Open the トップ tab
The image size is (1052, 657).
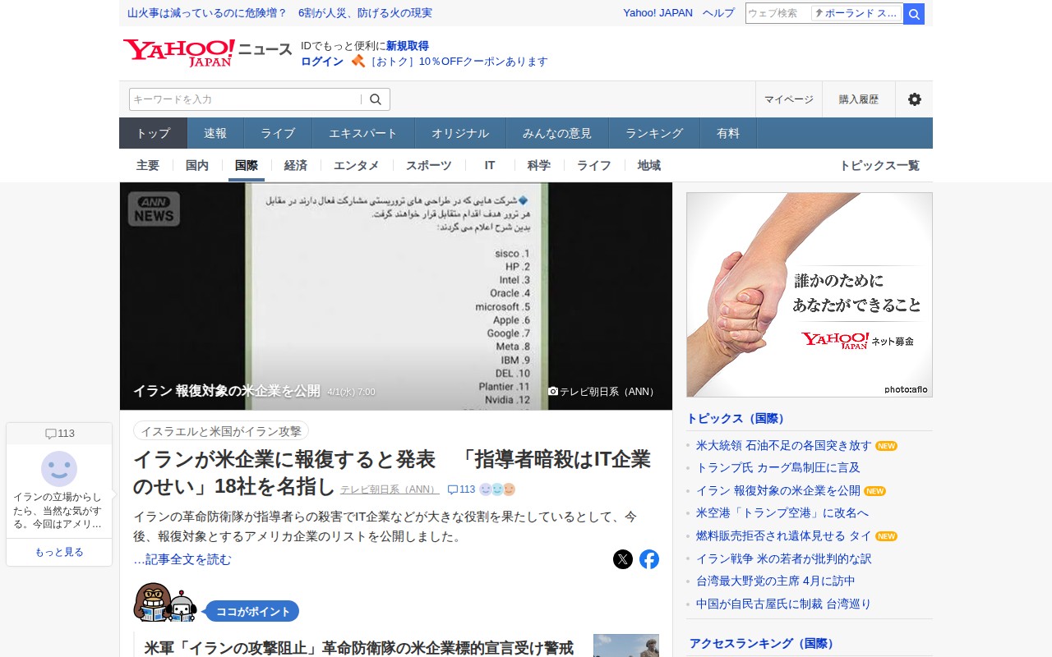pyautogui.click(x=154, y=133)
